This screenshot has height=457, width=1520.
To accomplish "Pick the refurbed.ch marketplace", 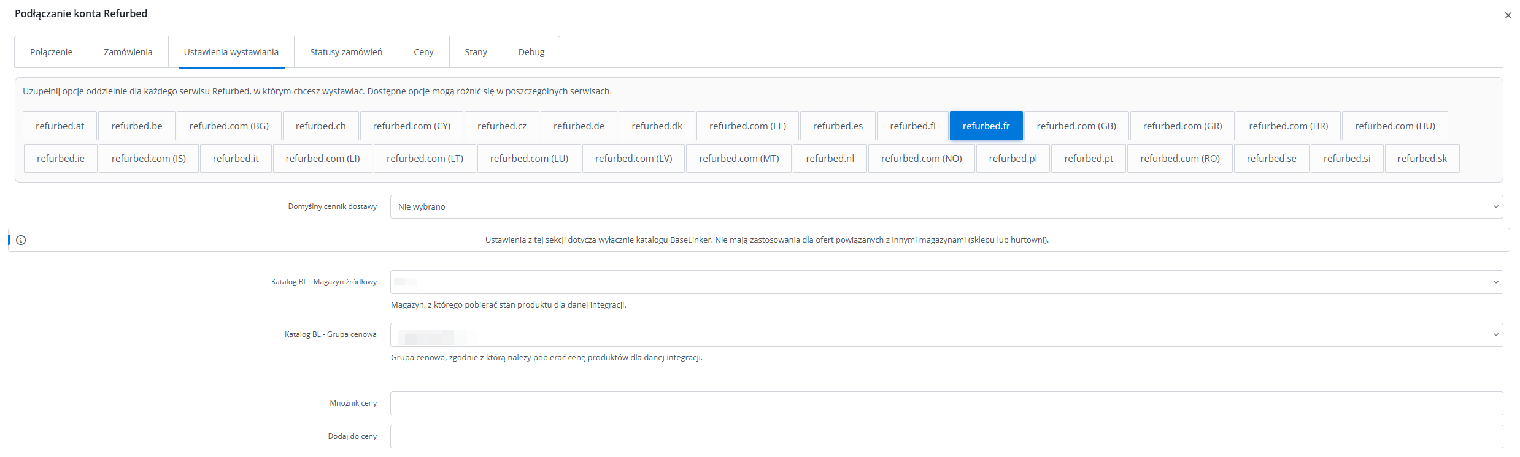I will (321, 126).
